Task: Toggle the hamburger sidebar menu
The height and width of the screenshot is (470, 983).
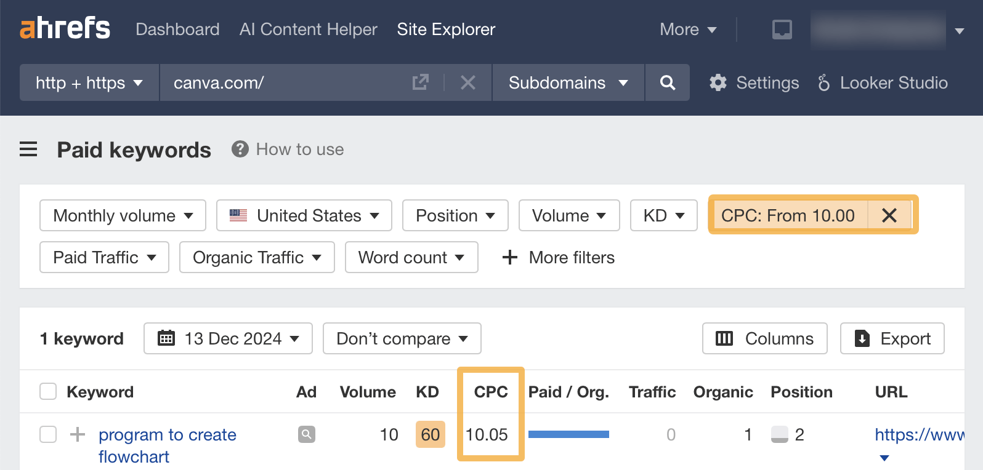Action: [x=28, y=149]
